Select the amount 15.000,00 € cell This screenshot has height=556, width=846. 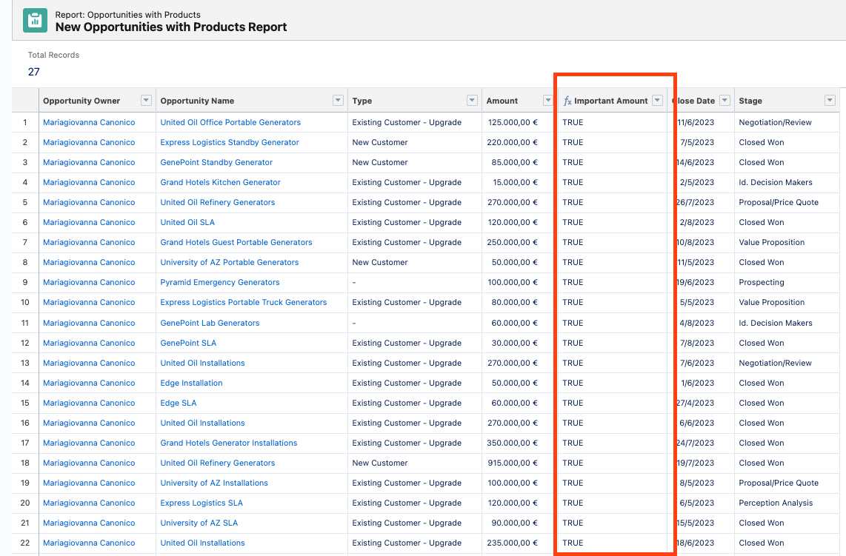(x=516, y=182)
